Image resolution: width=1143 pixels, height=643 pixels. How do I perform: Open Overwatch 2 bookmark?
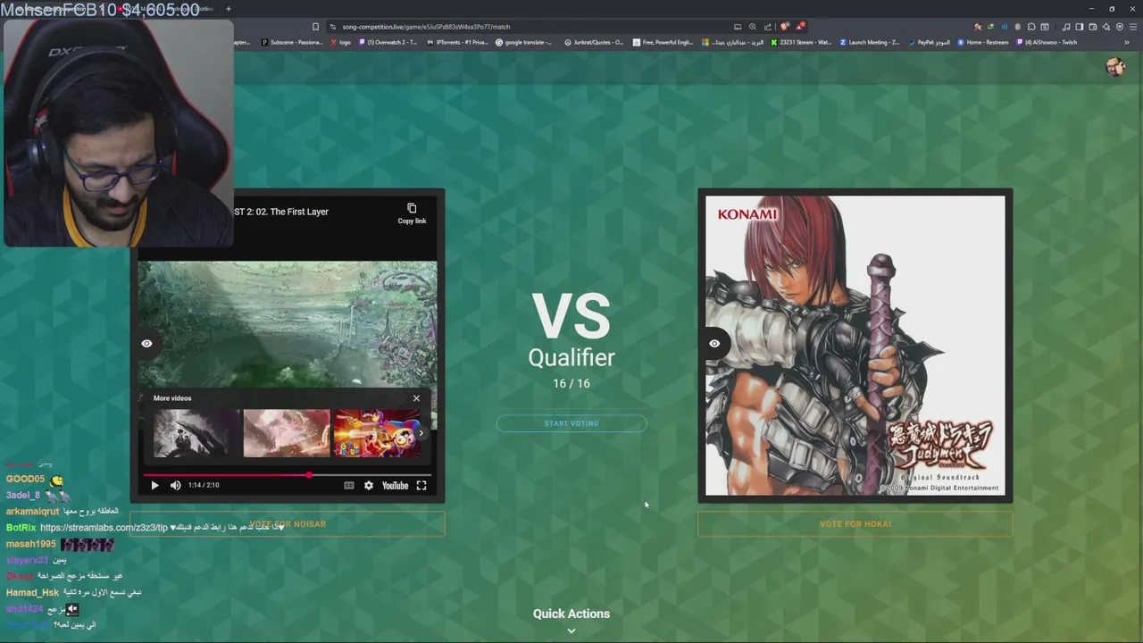tap(387, 42)
